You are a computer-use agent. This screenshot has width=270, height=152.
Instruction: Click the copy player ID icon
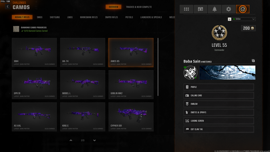pyautogui.click(x=253, y=61)
